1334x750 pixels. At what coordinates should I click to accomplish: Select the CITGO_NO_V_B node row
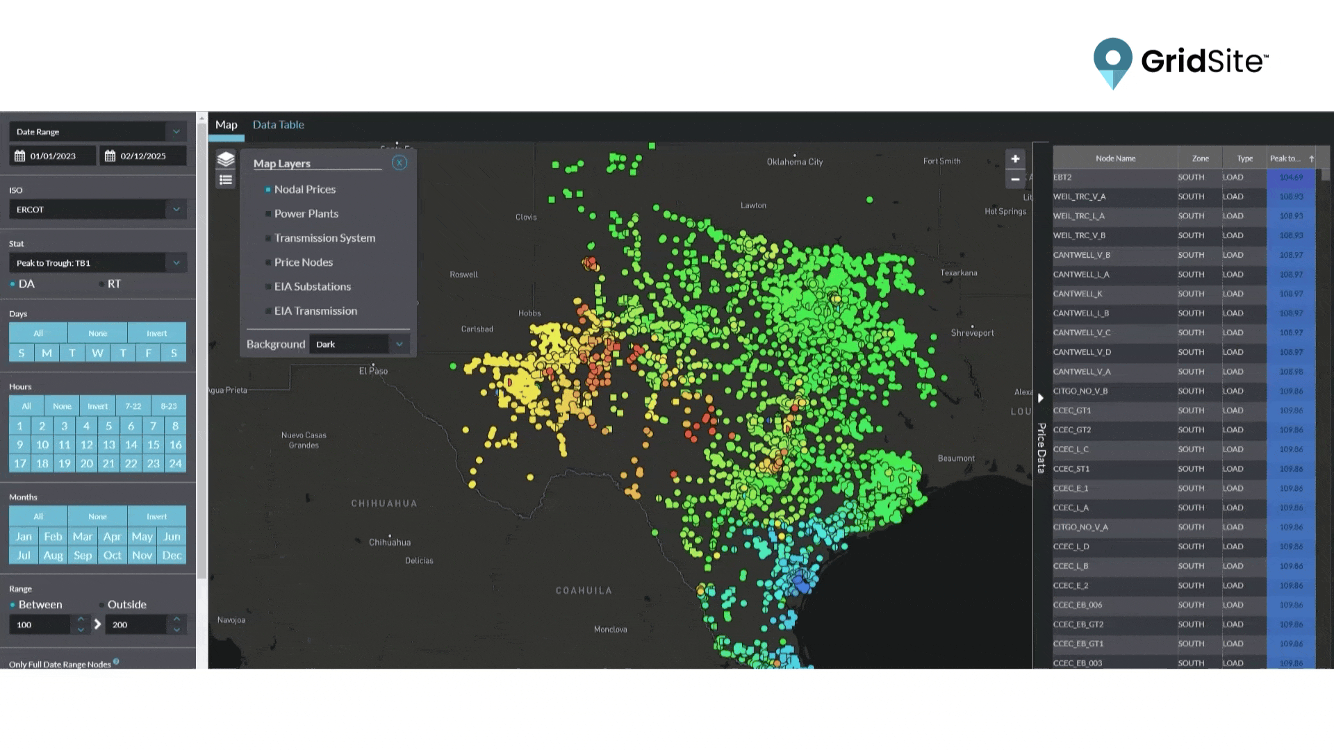tap(1184, 391)
